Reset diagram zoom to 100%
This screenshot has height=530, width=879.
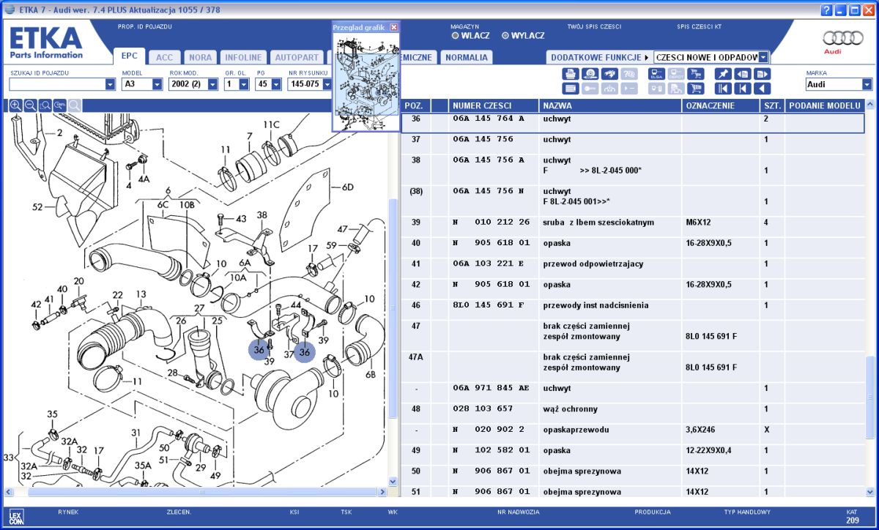click(59, 105)
